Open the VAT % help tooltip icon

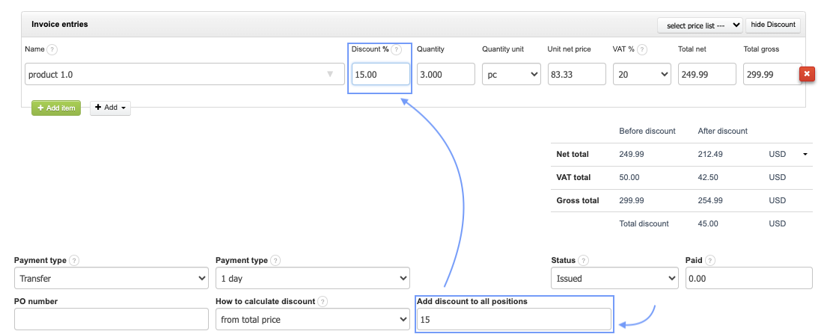point(642,50)
